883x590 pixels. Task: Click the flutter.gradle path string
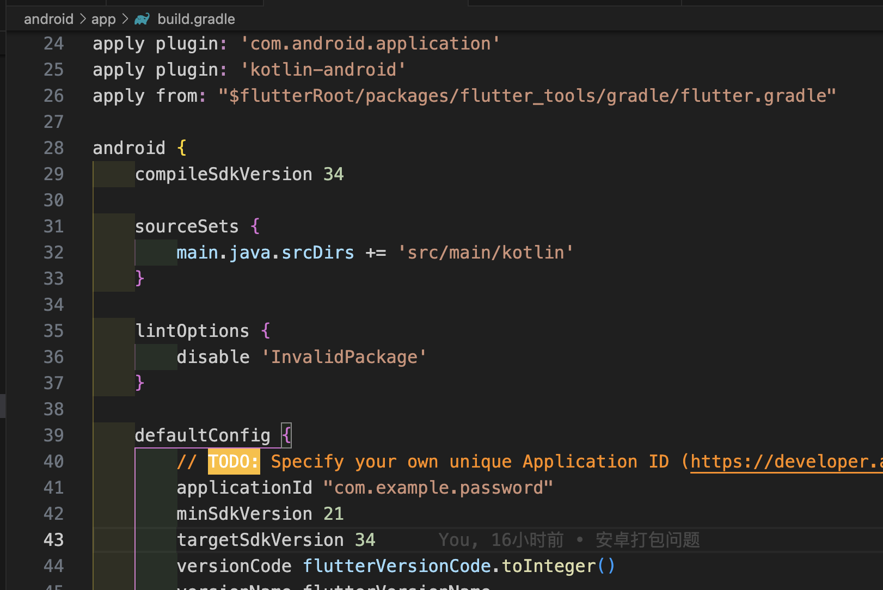point(527,96)
